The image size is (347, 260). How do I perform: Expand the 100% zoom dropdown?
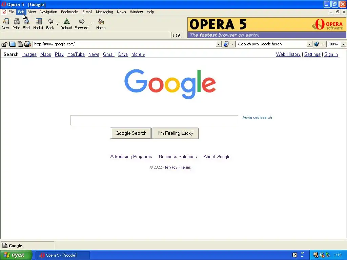[343, 44]
